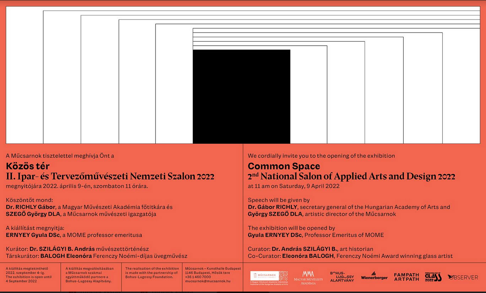Select the curator name 'Dr. SZILÁGYI B. András'
Image resolution: width=486 pixels, height=293 pixels.
coord(62,249)
